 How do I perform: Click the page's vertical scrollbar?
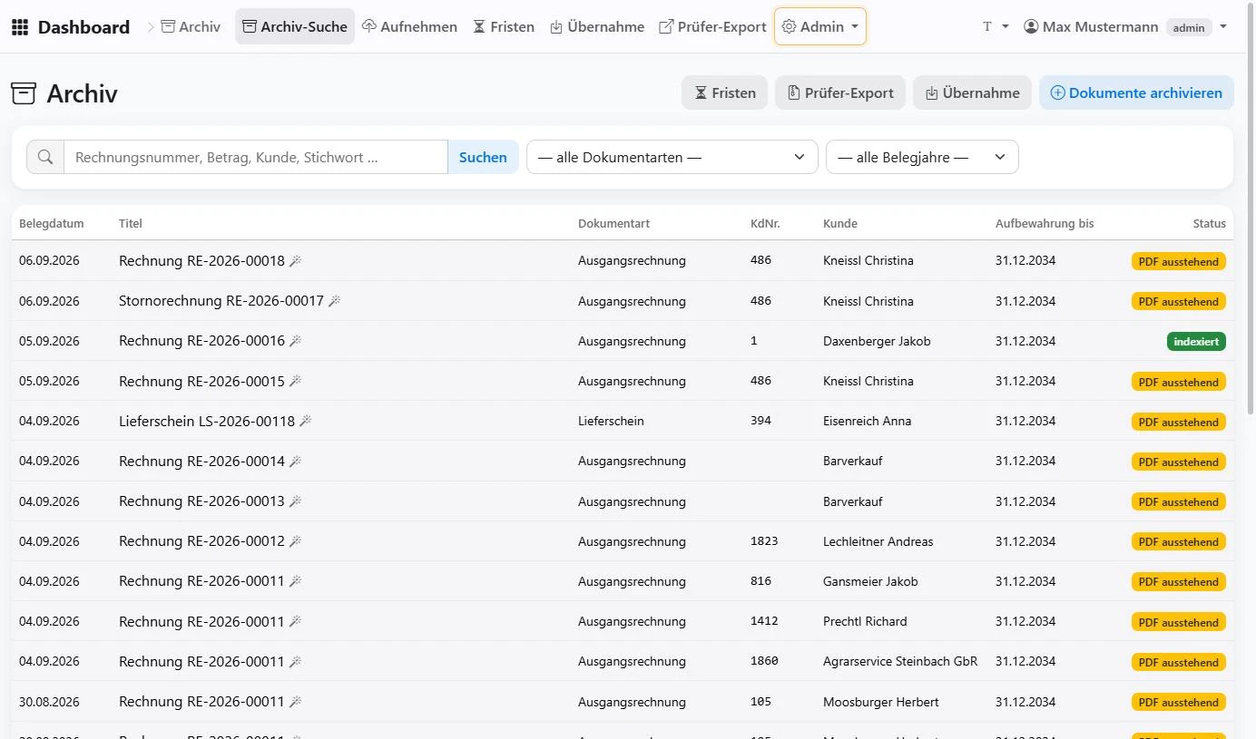(1251, 209)
